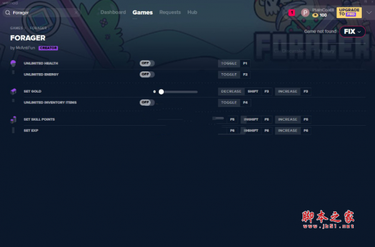This screenshot has width=375, height=247.
Task: Select the Unlimited Energy label
Action: coord(41,74)
